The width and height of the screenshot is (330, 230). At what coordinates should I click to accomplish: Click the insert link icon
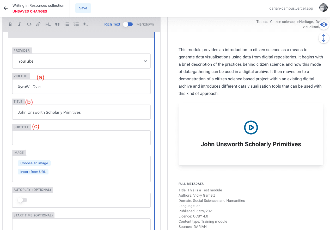(38, 24)
